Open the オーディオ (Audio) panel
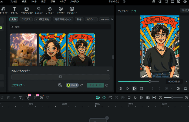The width and height of the screenshot is (189, 122). pyautogui.click(x=3, y=10)
